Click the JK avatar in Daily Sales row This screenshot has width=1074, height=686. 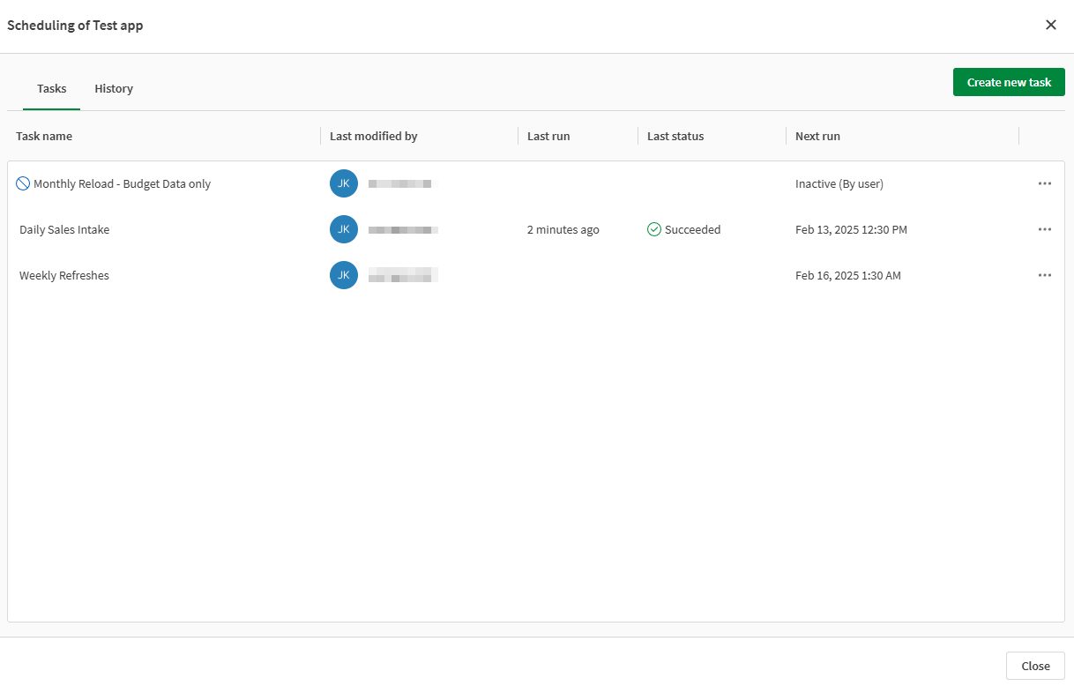tap(344, 229)
